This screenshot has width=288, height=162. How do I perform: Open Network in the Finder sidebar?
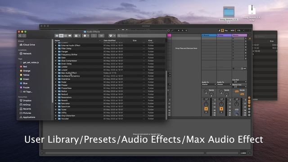(25, 54)
